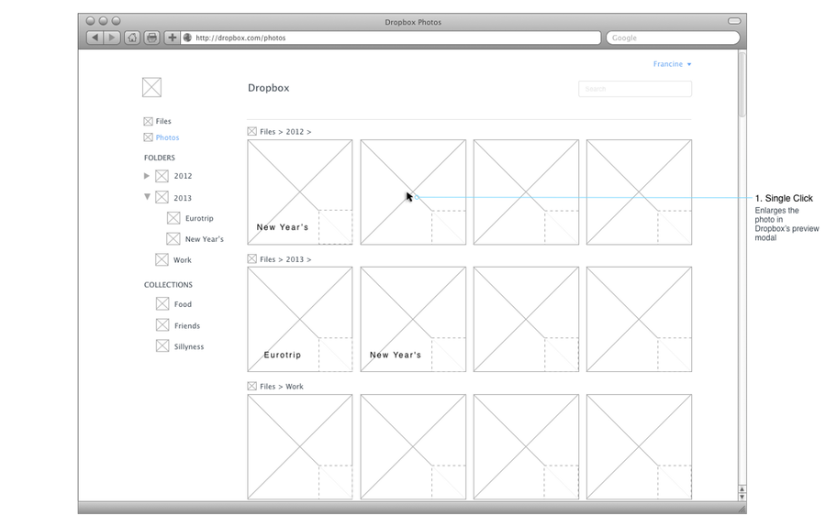Screen dimensions: 826x526
Task: Open the New Year's thumbnail under 2013
Action: pos(413,319)
